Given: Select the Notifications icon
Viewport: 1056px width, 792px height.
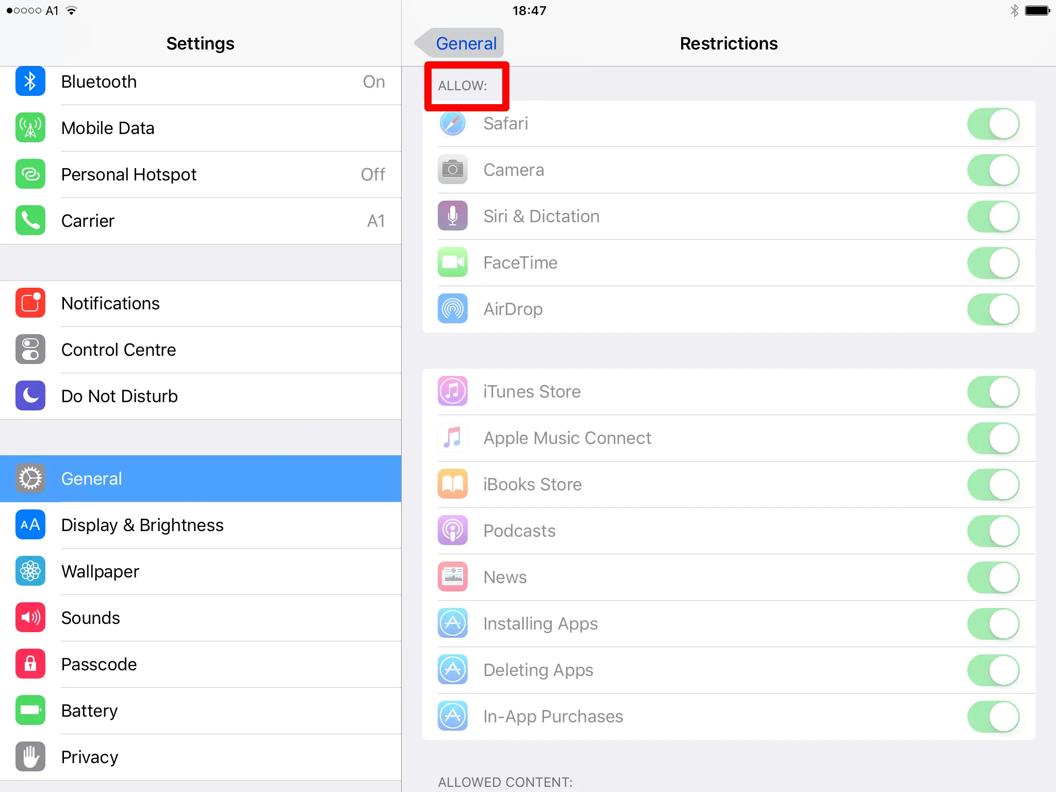Looking at the screenshot, I should coord(30,303).
